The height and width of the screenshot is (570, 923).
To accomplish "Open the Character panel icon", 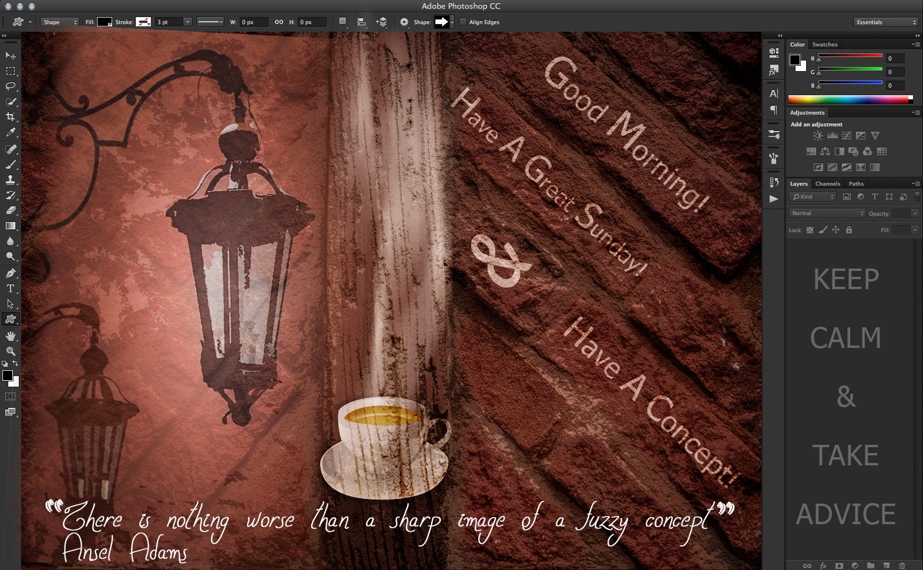I will coord(774,93).
